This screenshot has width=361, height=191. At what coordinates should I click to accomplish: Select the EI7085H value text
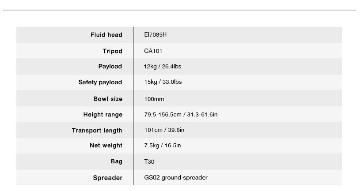coord(156,35)
